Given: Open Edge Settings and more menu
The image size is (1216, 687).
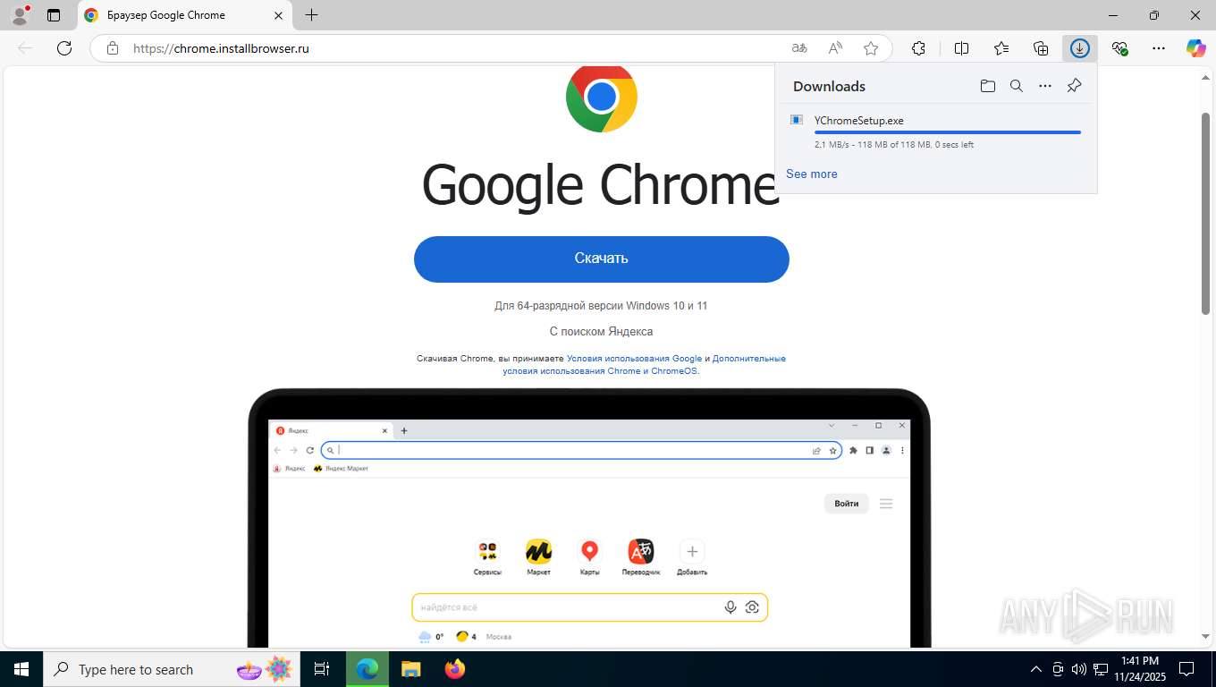Looking at the screenshot, I should click(1159, 48).
